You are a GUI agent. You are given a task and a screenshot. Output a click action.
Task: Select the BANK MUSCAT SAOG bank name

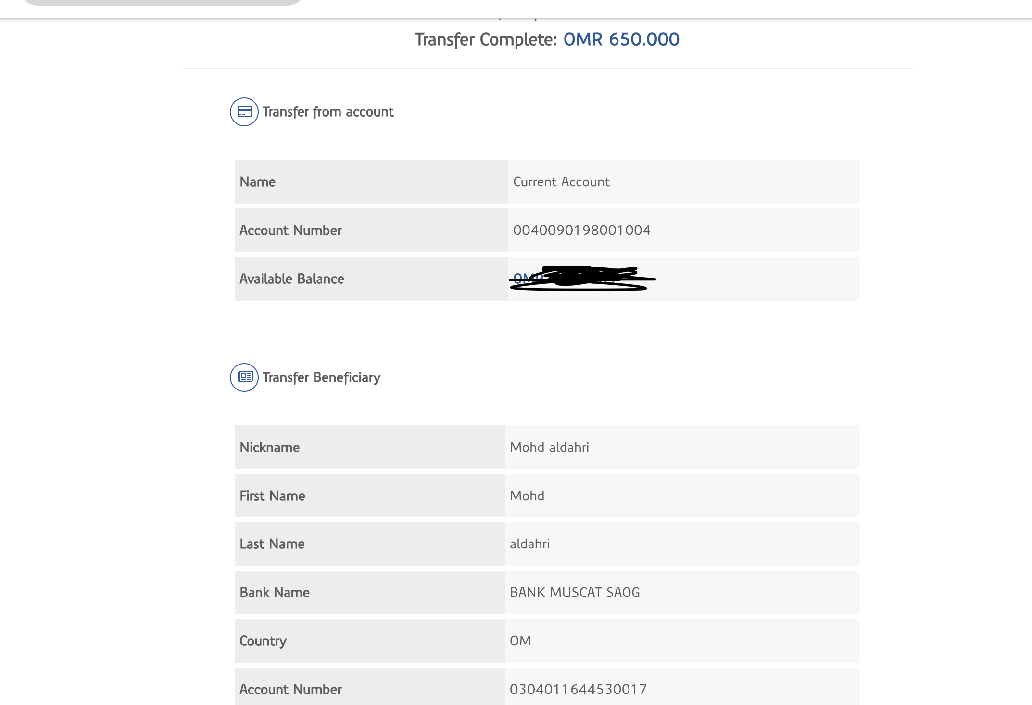pyautogui.click(x=575, y=593)
